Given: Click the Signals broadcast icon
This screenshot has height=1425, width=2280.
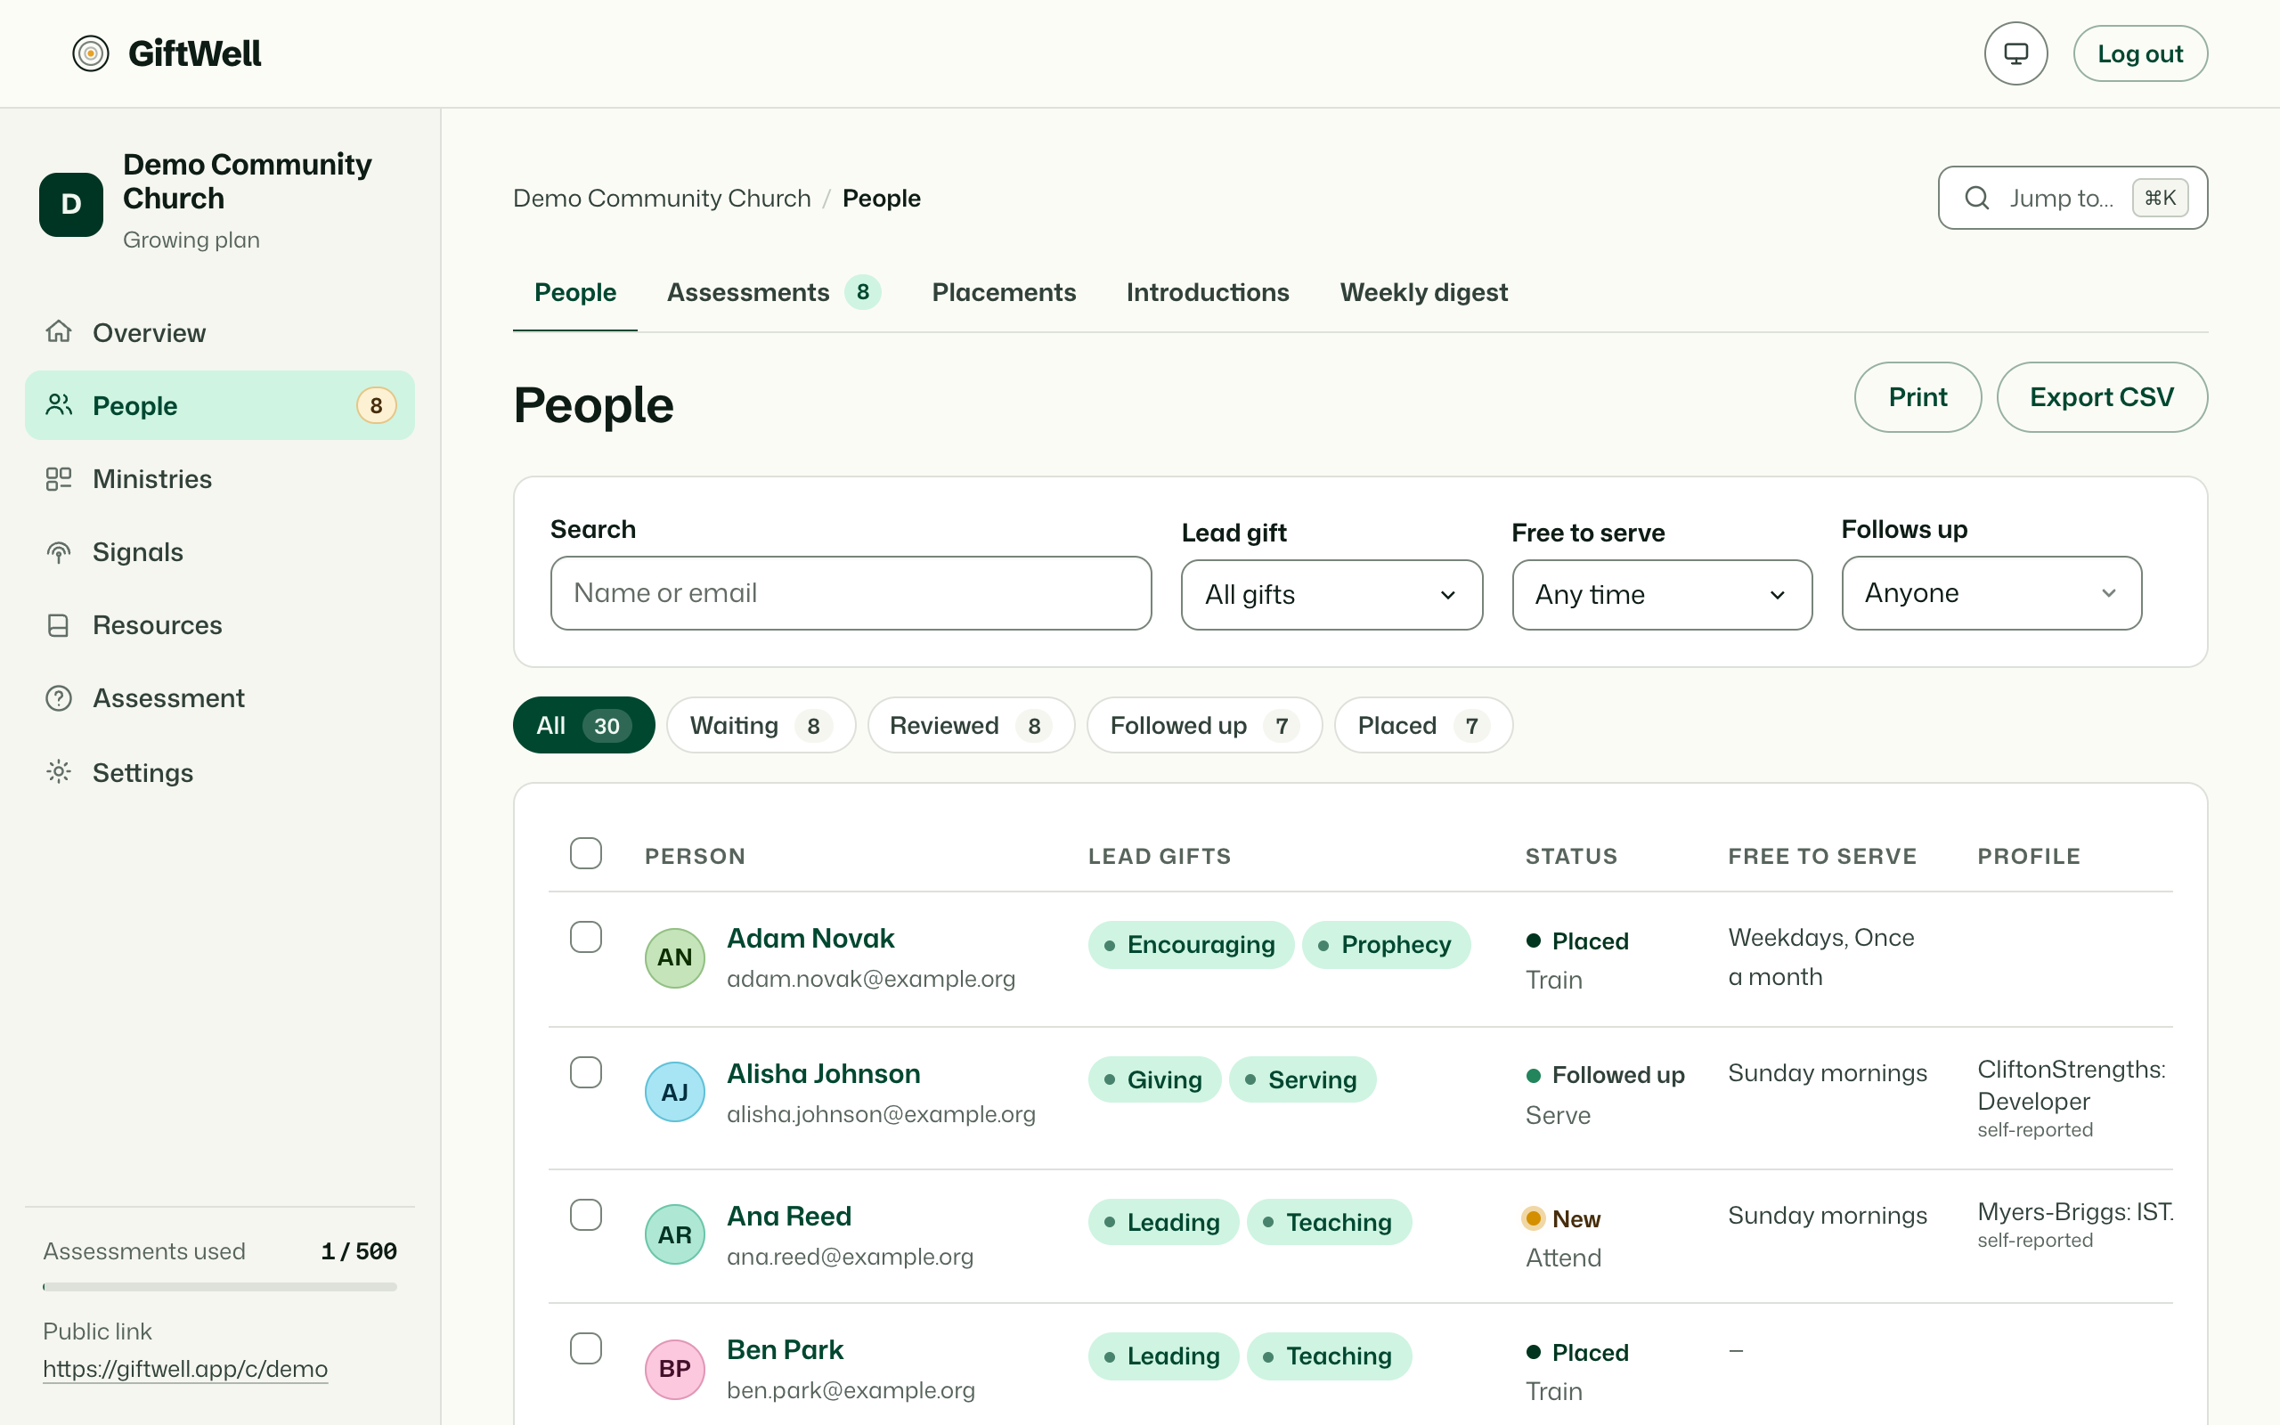Looking at the screenshot, I should click(59, 552).
